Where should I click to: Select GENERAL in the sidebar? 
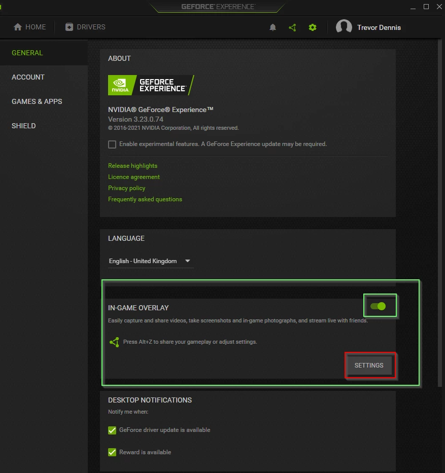(44, 53)
